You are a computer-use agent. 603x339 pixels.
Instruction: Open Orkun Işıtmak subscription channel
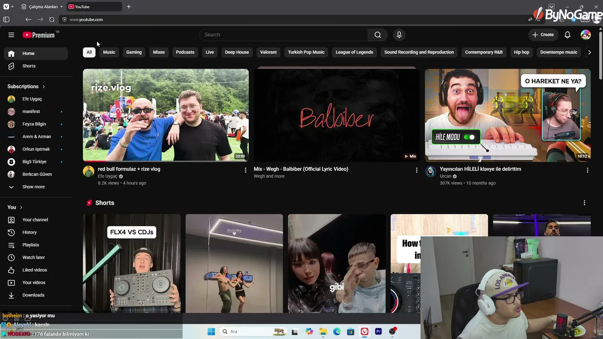point(36,149)
